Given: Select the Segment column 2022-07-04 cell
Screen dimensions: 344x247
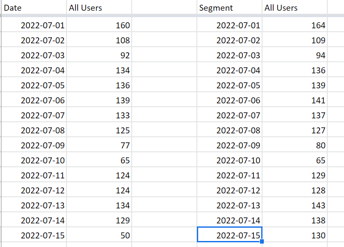Looking at the screenshot, I should point(229,70).
